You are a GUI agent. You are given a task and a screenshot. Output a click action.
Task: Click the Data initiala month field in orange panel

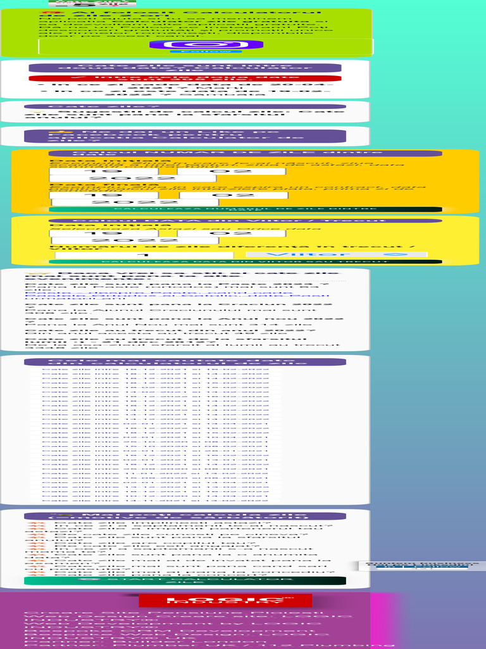coord(232,171)
